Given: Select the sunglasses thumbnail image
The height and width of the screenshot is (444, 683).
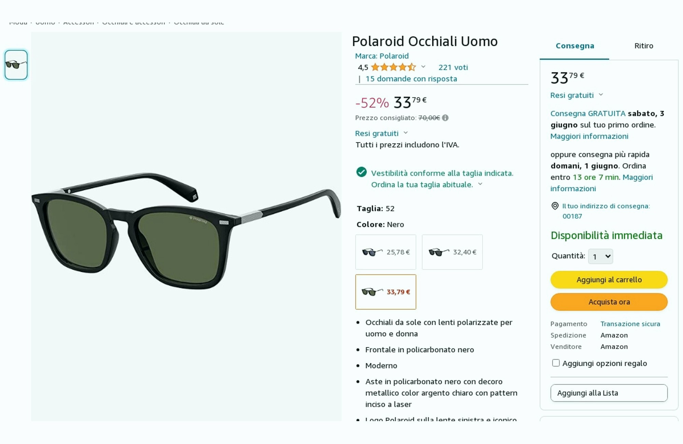Looking at the screenshot, I should click(16, 65).
